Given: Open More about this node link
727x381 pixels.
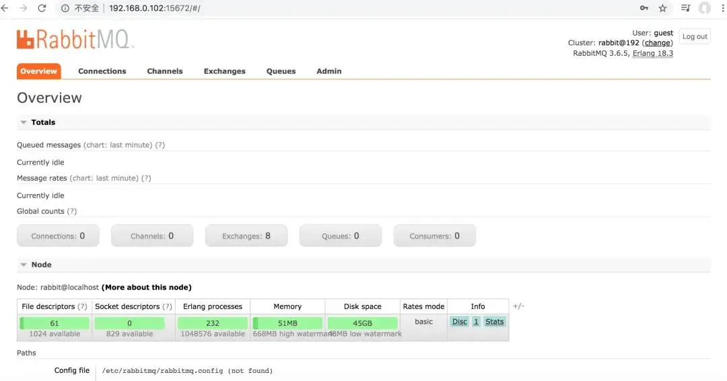Looking at the screenshot, I should [x=147, y=288].
